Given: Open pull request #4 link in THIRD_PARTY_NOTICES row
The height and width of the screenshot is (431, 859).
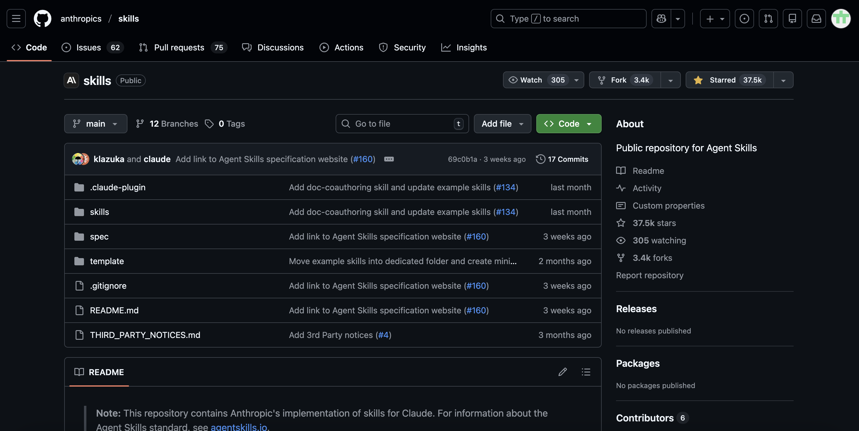Looking at the screenshot, I should [384, 335].
